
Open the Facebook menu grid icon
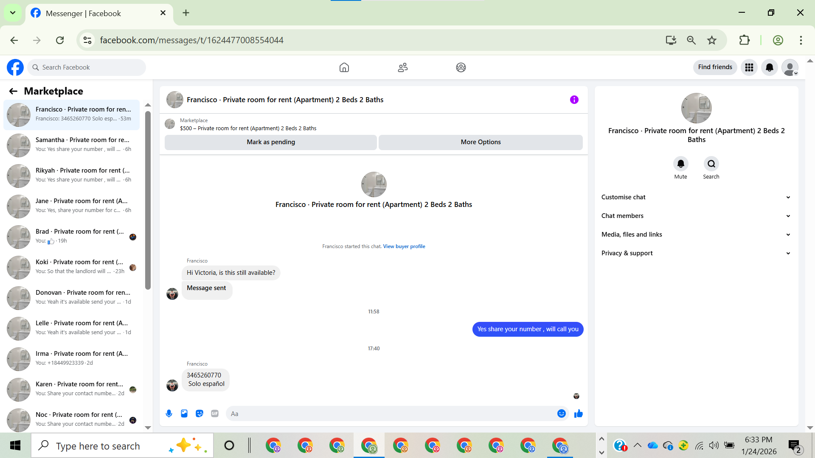pos(749,67)
